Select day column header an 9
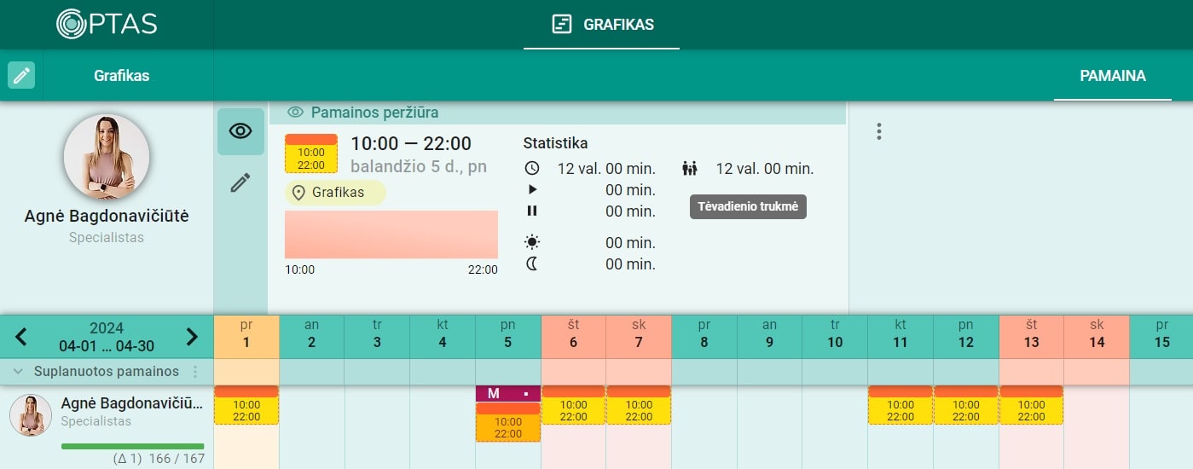The width and height of the screenshot is (1193, 469). [770, 336]
